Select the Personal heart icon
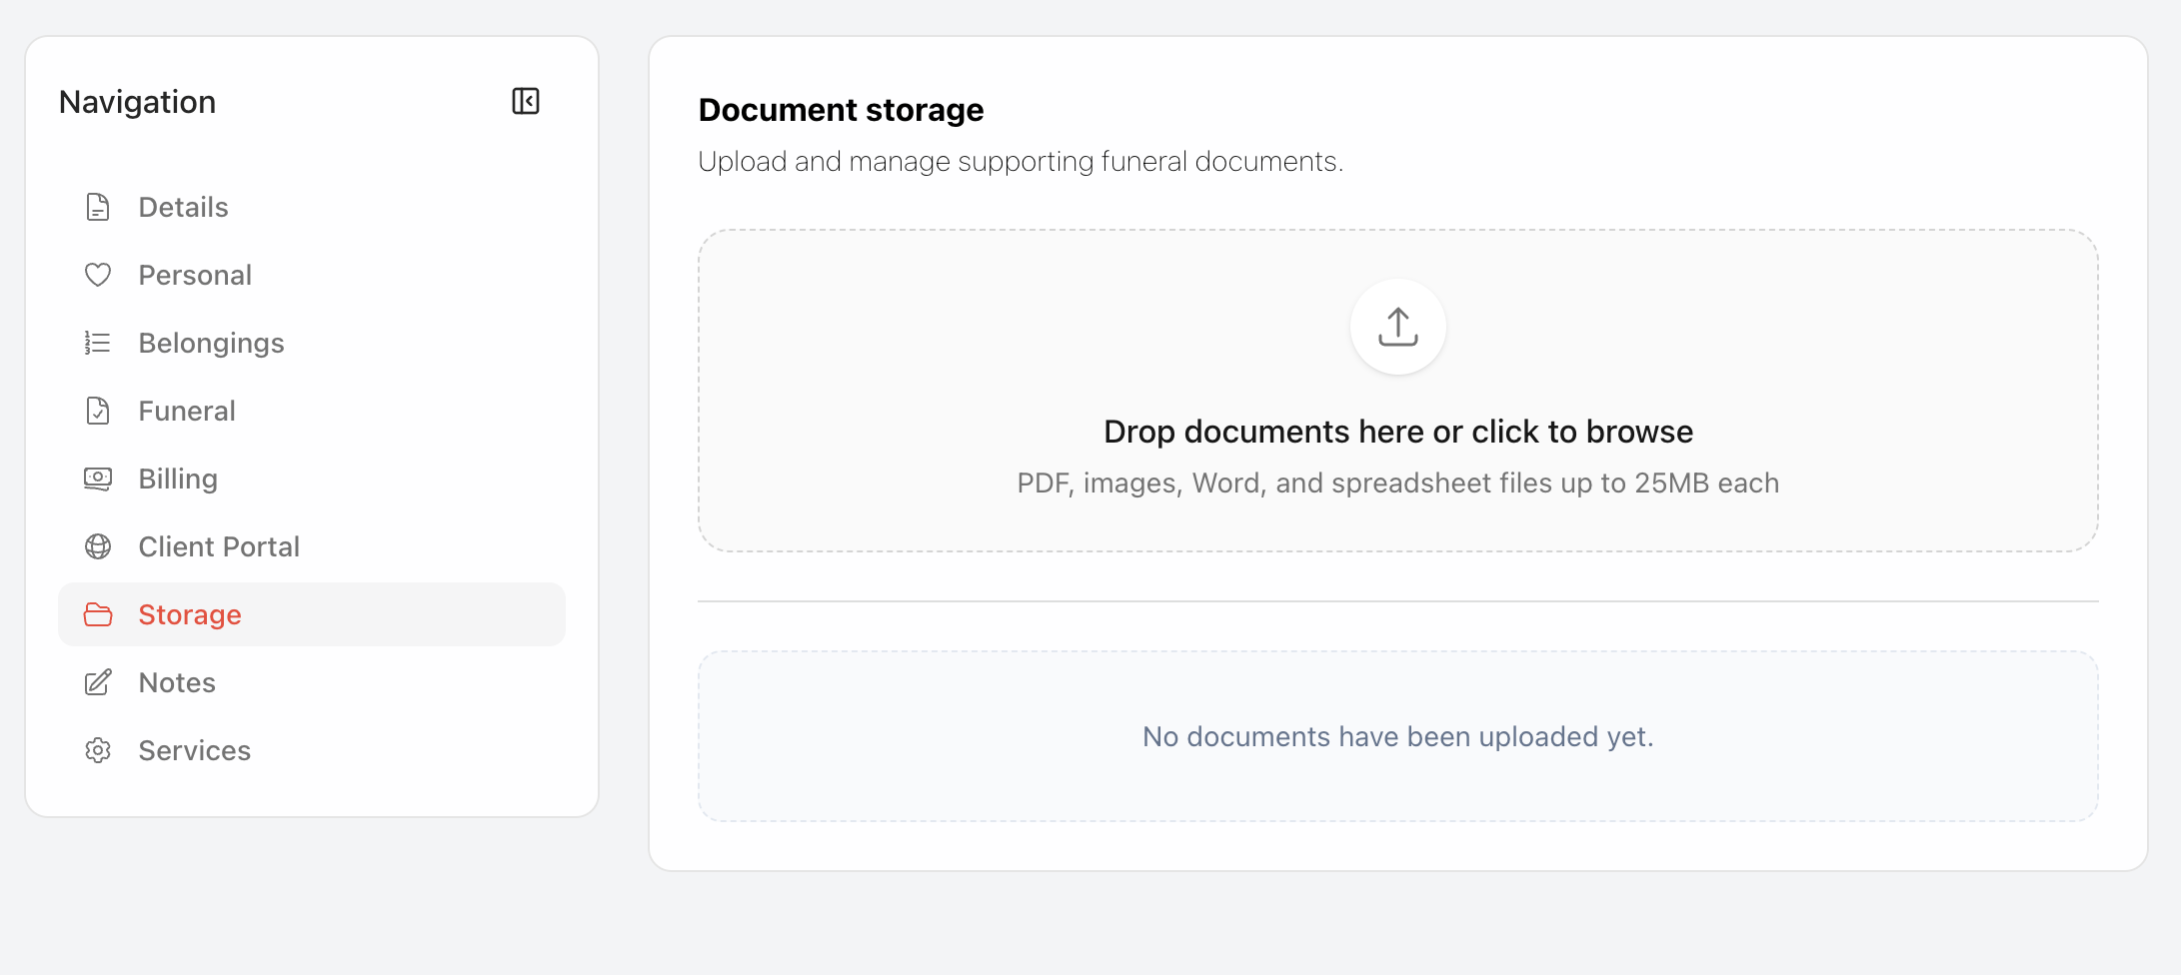This screenshot has height=975, width=2181. coord(98,275)
